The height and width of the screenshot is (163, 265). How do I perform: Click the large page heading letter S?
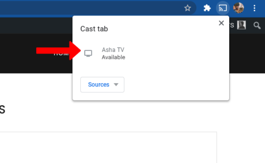pos(2,109)
